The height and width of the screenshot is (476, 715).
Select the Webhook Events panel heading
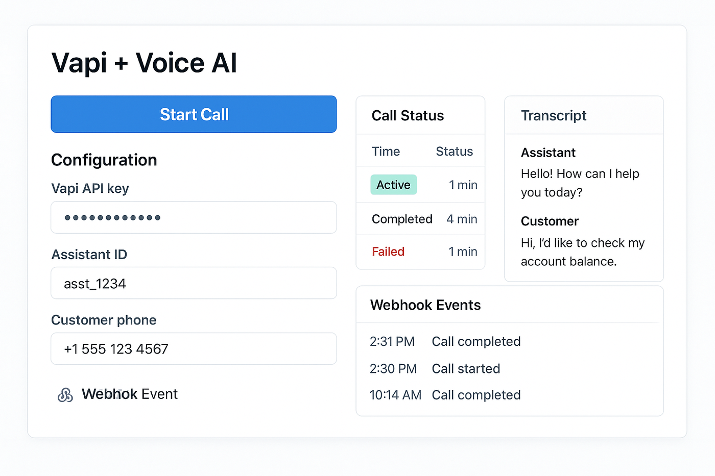425,305
